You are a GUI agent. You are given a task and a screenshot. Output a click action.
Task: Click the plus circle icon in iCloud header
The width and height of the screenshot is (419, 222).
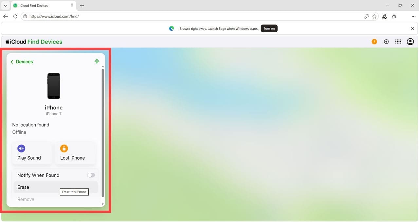coord(386,42)
